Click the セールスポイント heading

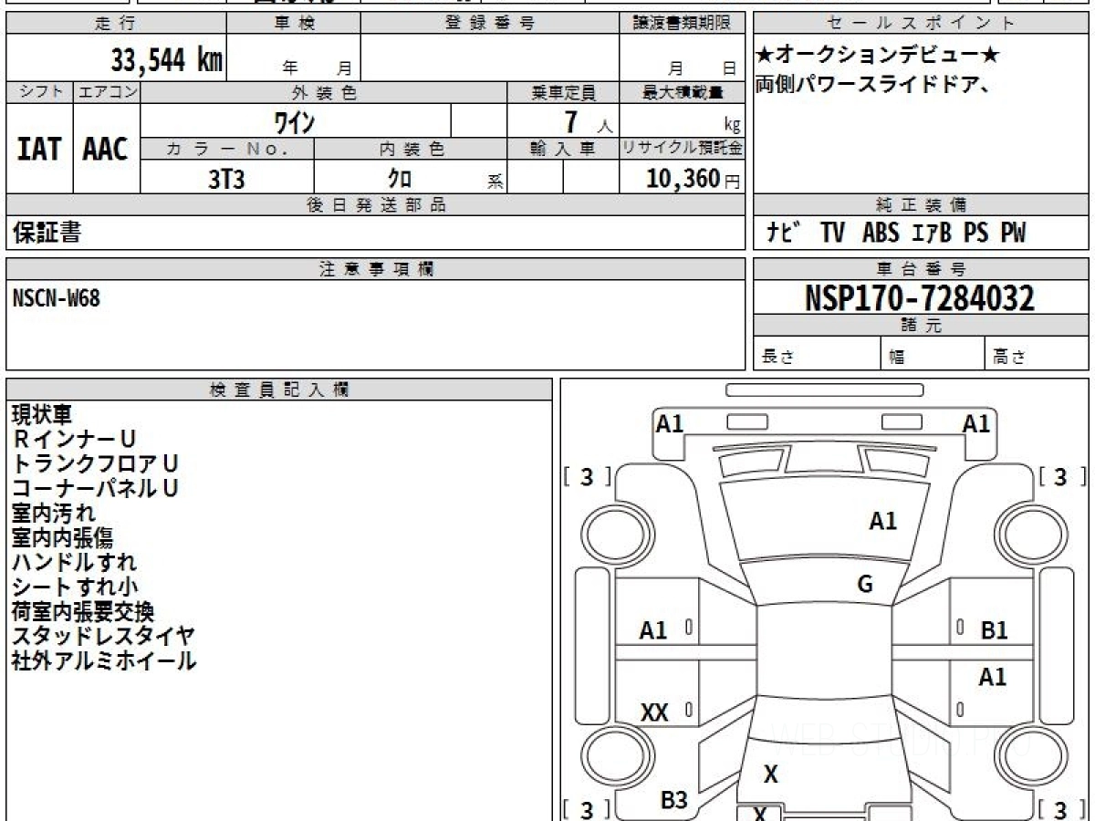pos(922,24)
